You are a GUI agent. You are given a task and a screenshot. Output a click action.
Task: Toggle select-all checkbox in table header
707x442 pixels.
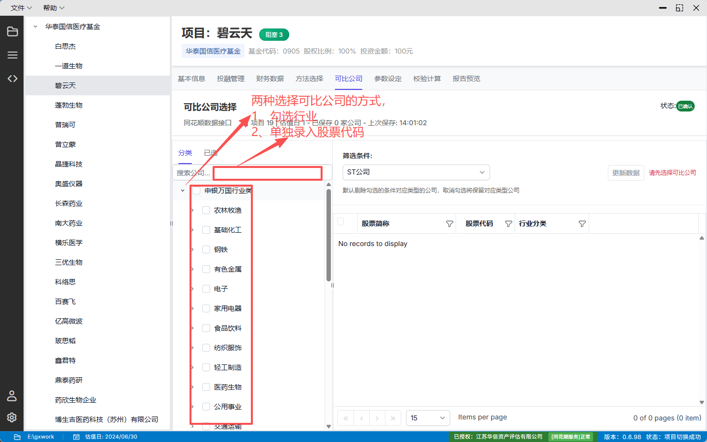tap(340, 222)
